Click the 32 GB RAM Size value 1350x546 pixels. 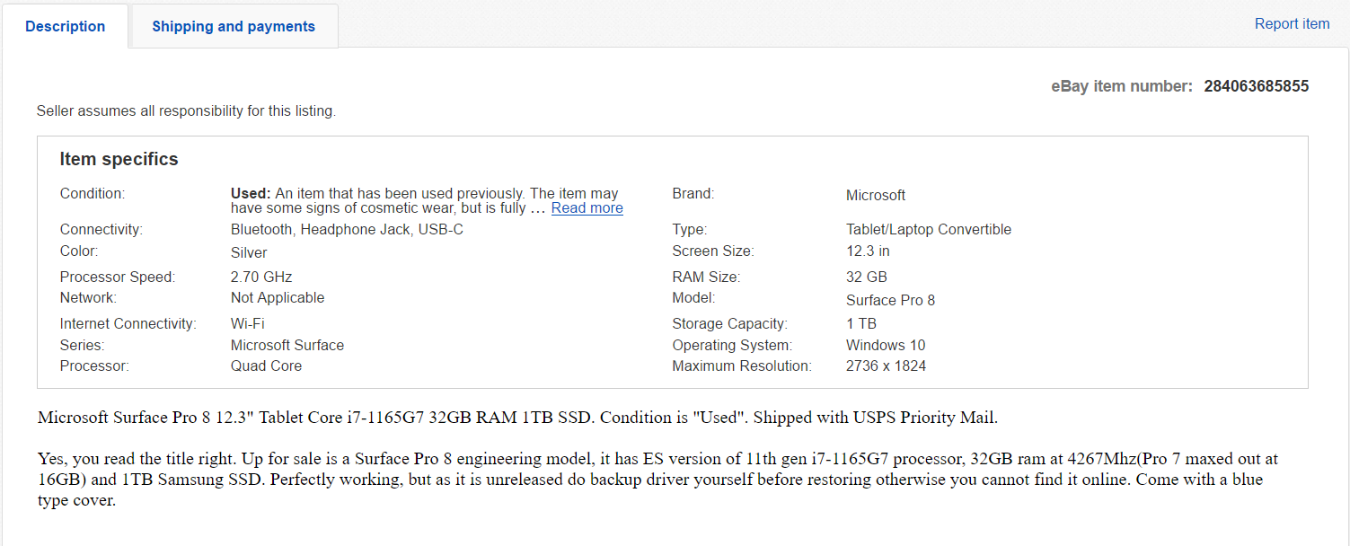click(x=866, y=277)
